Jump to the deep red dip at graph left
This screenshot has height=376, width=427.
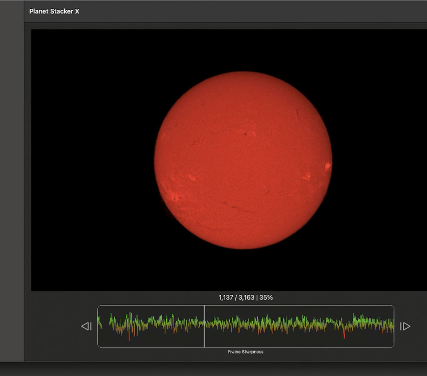coord(129,336)
